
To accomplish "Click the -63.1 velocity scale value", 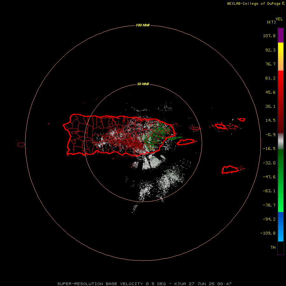I will [269, 191].
